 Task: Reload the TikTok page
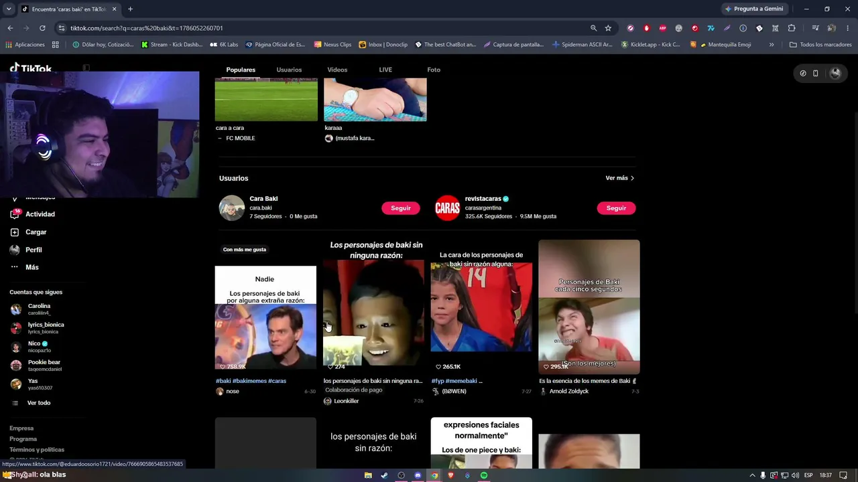click(42, 28)
